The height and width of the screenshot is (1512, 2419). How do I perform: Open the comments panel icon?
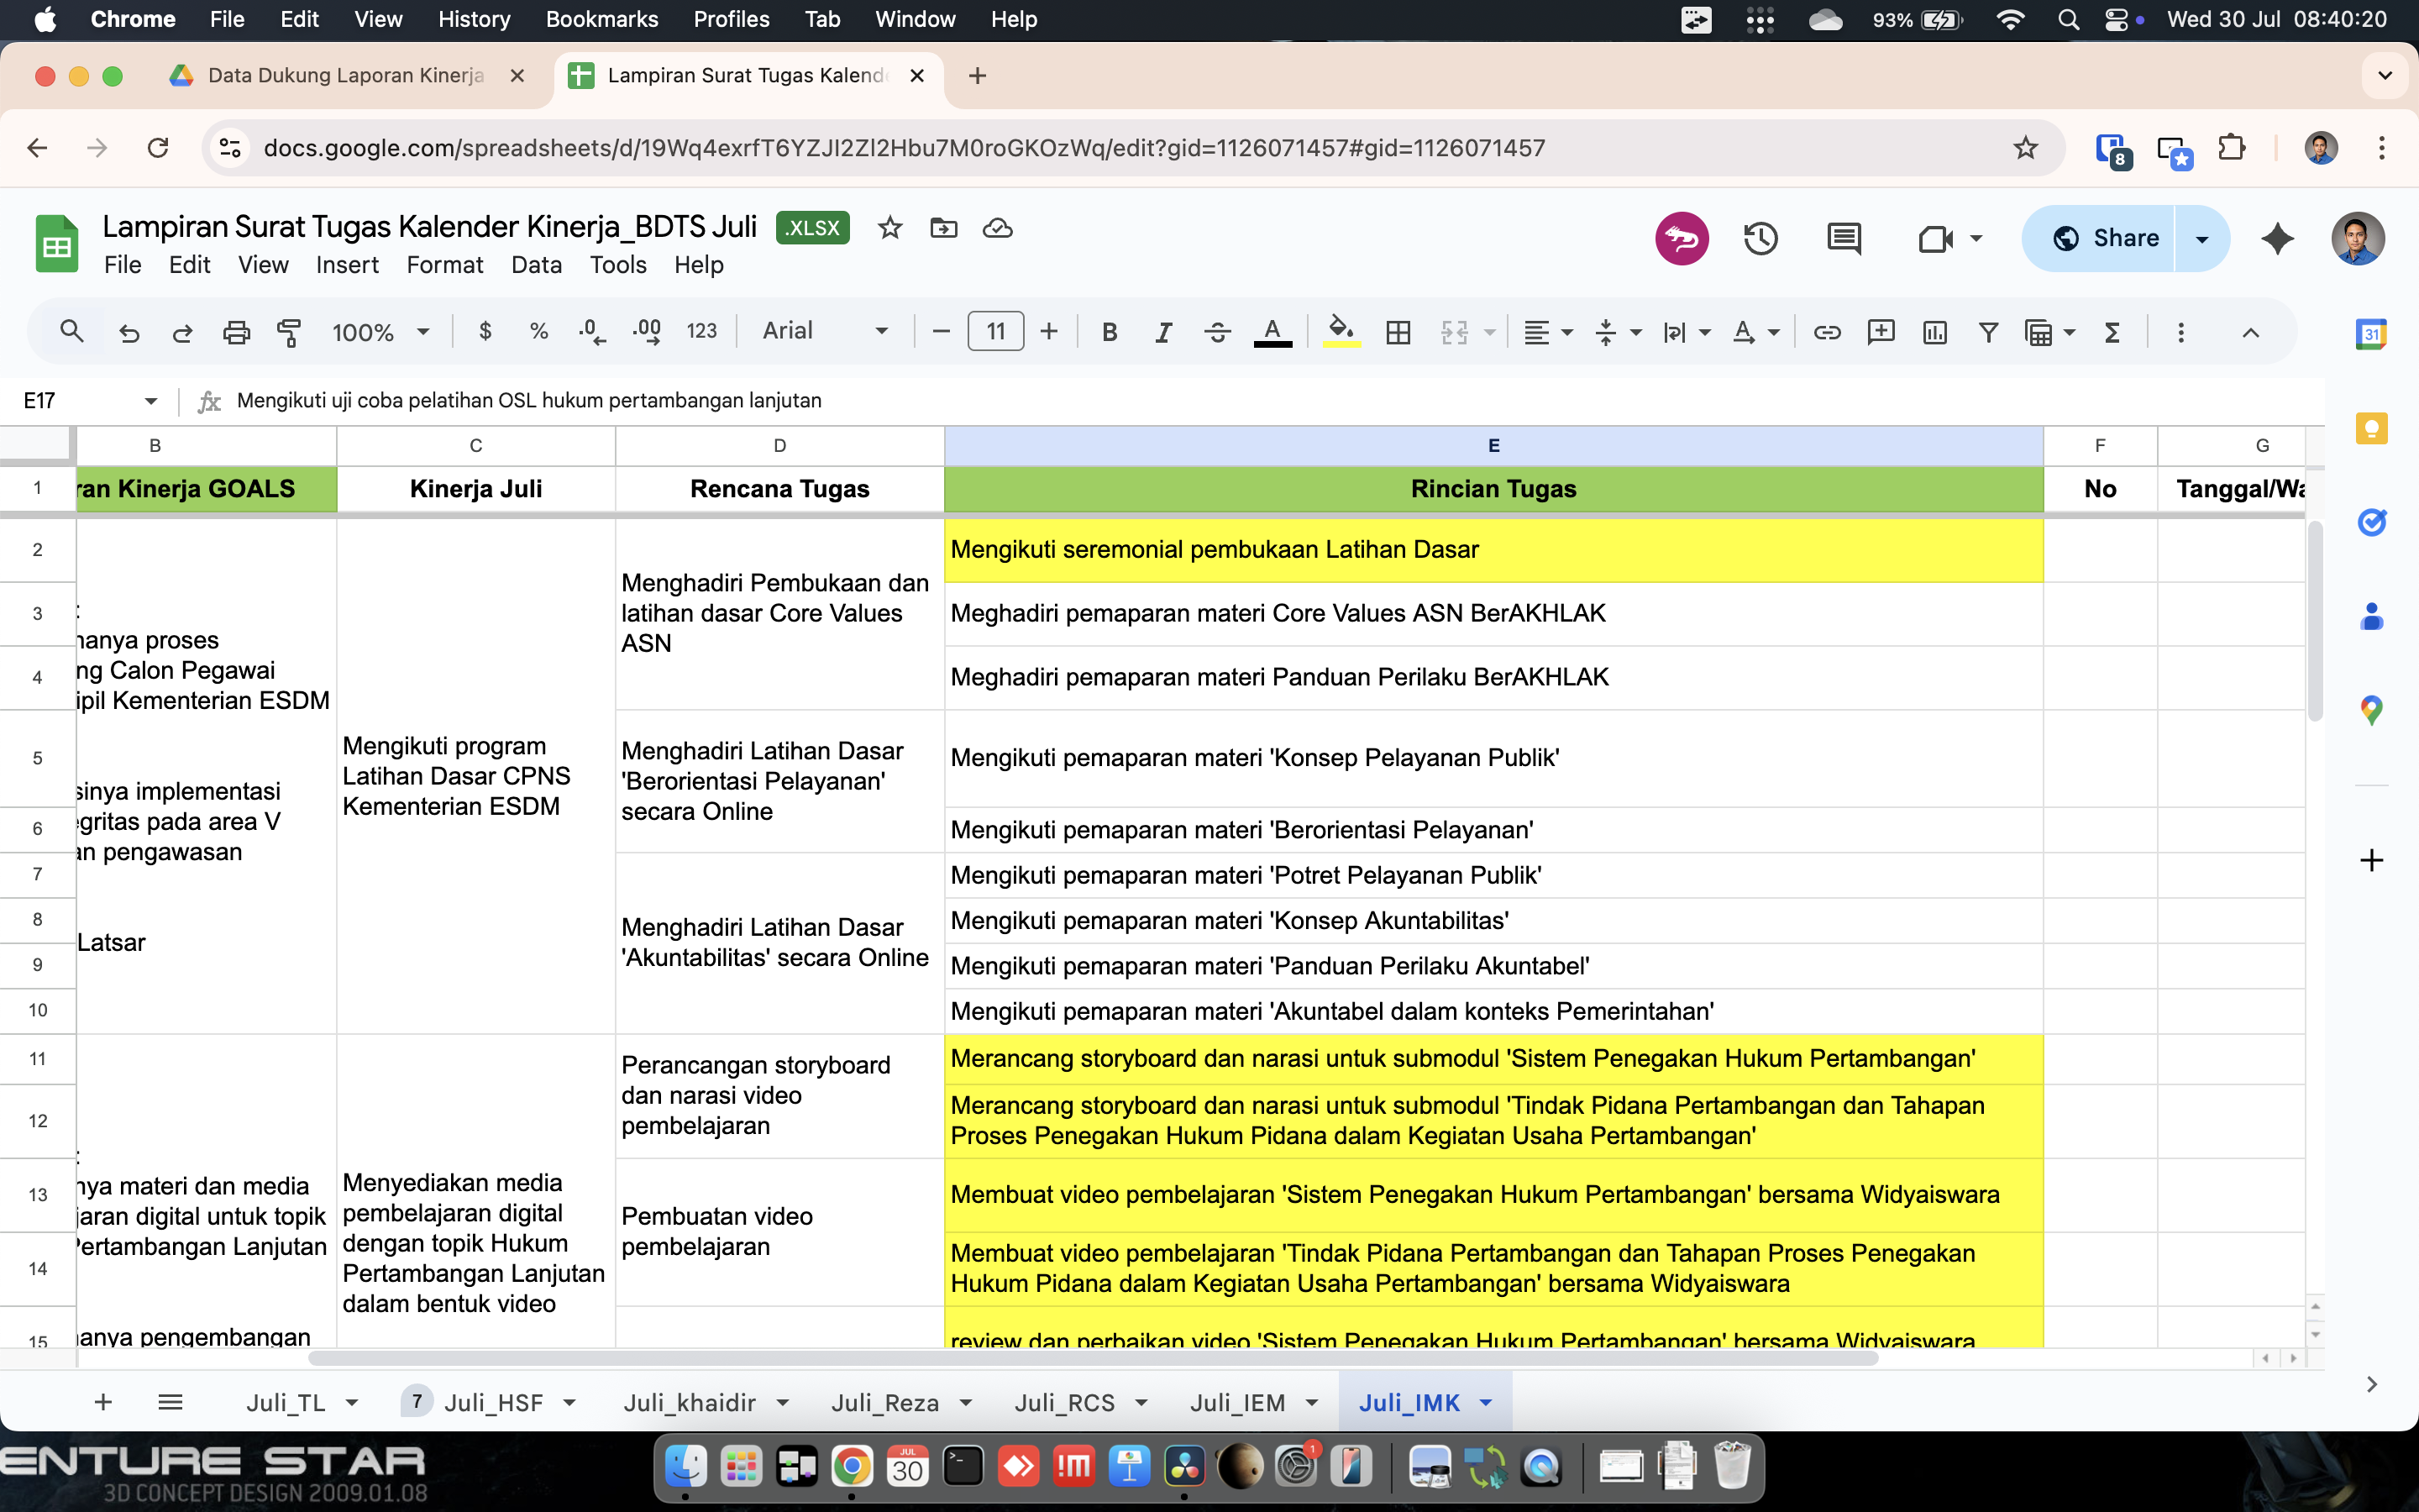click(1844, 238)
